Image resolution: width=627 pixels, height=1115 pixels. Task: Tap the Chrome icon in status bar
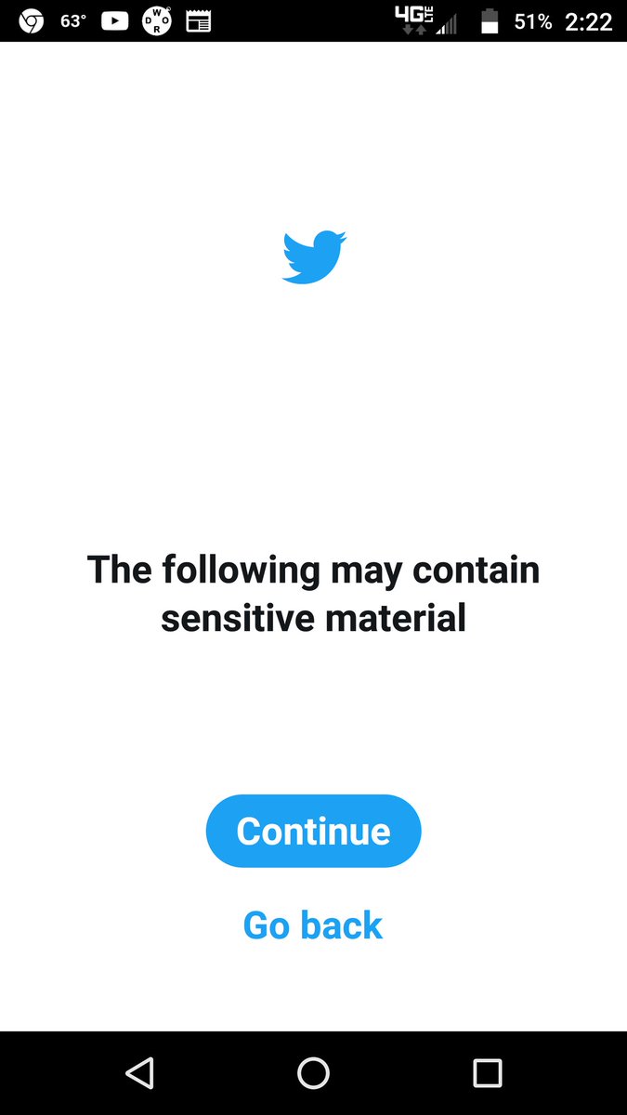pos(31,21)
